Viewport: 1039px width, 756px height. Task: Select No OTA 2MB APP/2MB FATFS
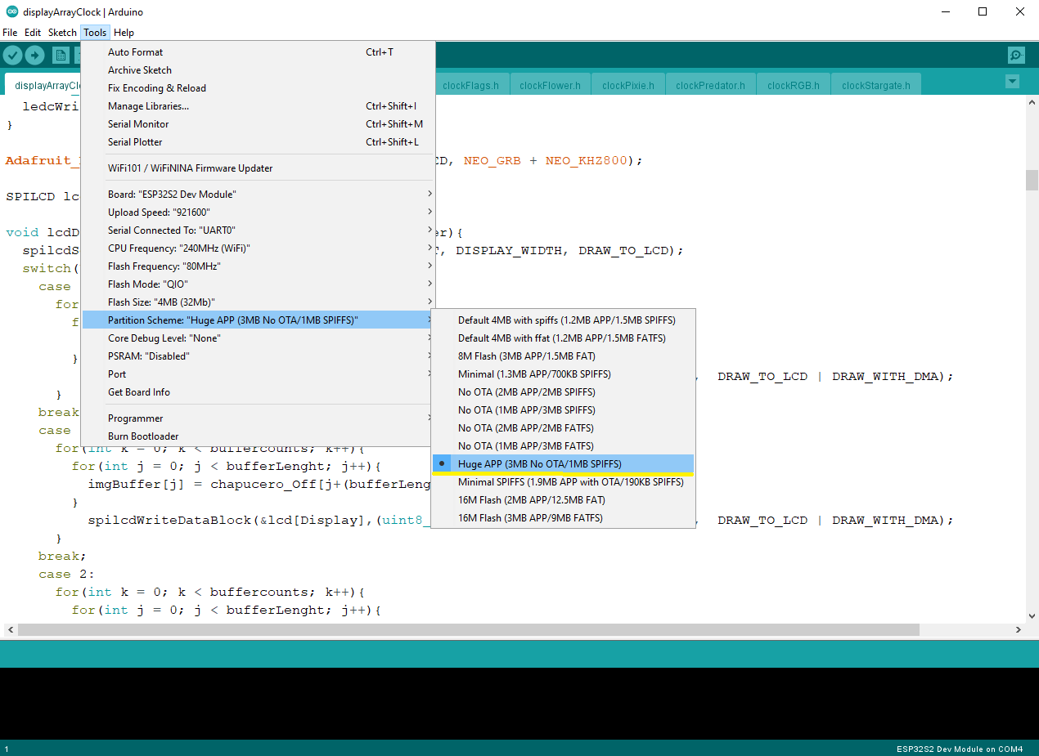[563, 428]
